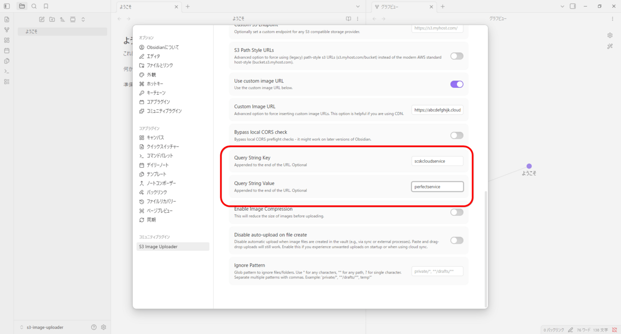Viewport: 621px width, 334px height.
Task: Select the グラフビュー tab
Action: click(x=404, y=7)
